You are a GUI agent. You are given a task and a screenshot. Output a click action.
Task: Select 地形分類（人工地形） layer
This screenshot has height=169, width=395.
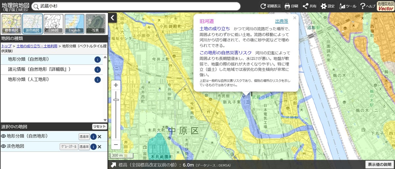pos(51,80)
